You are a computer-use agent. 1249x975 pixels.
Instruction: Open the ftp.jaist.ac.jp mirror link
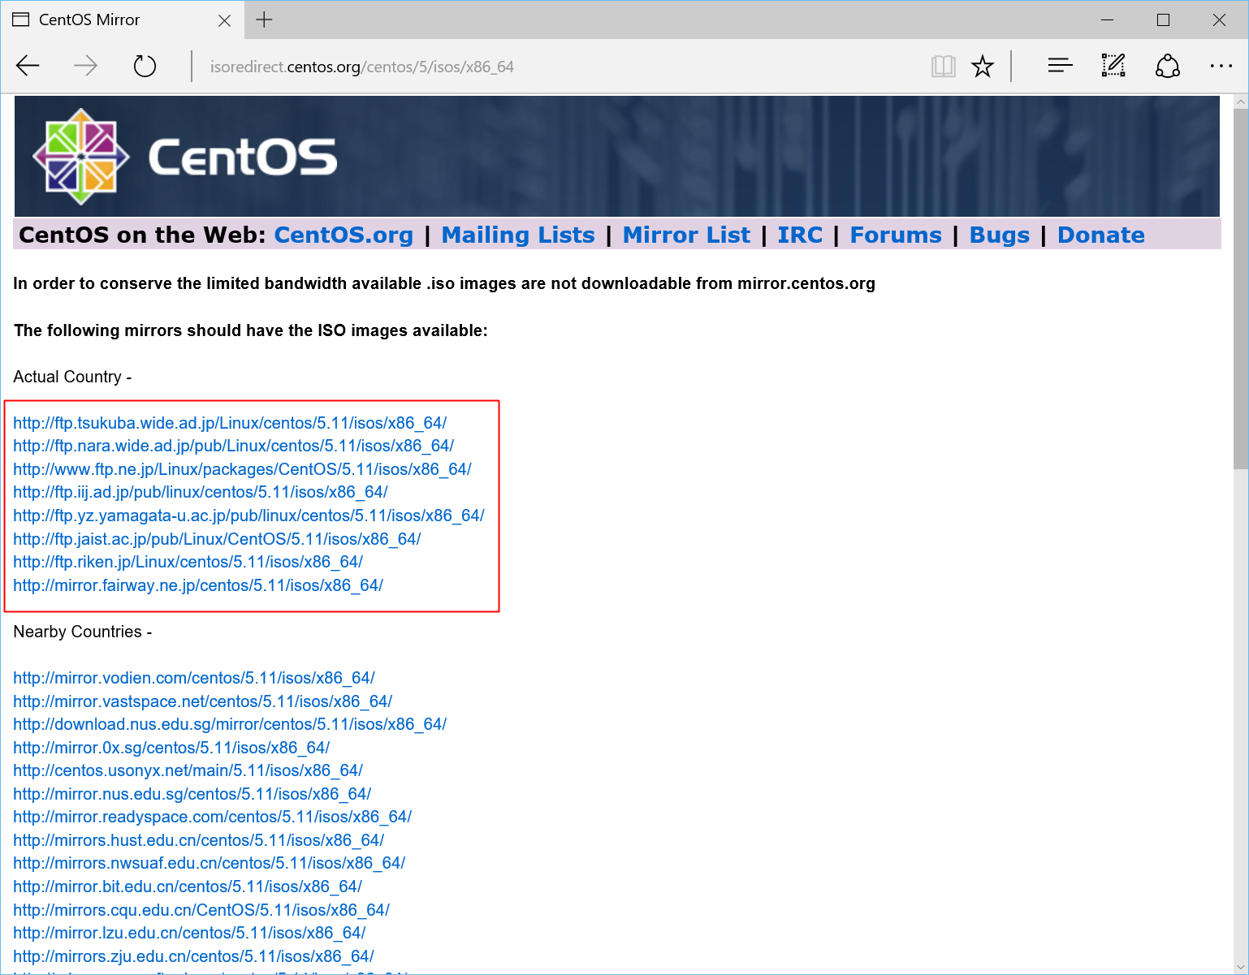(x=217, y=539)
